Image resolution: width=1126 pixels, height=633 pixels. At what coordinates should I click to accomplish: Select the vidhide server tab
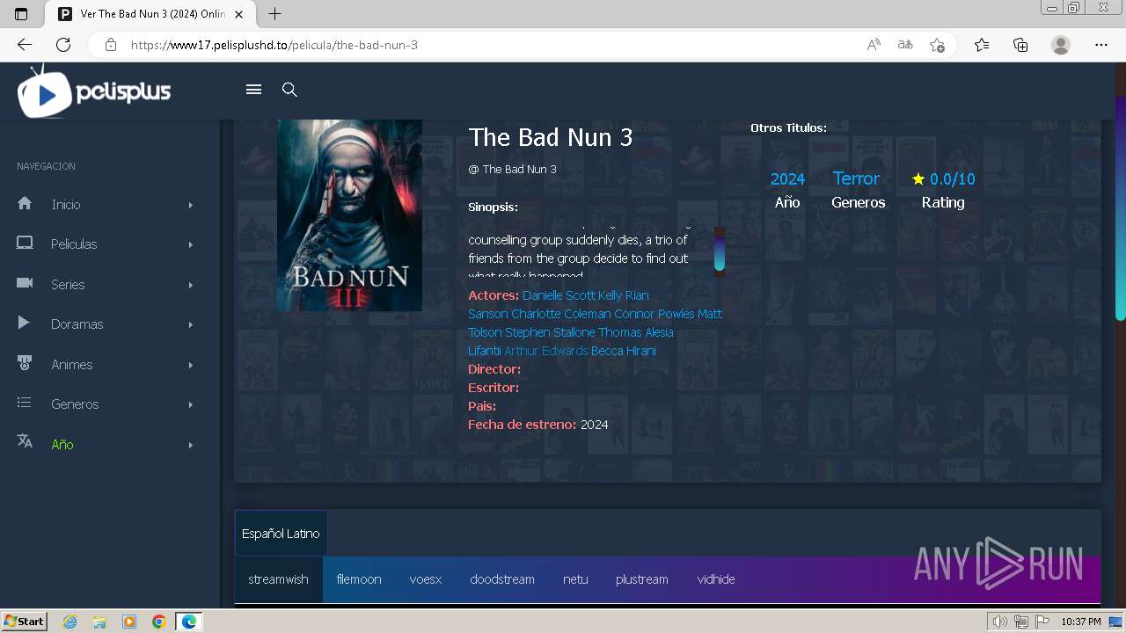[716, 579]
